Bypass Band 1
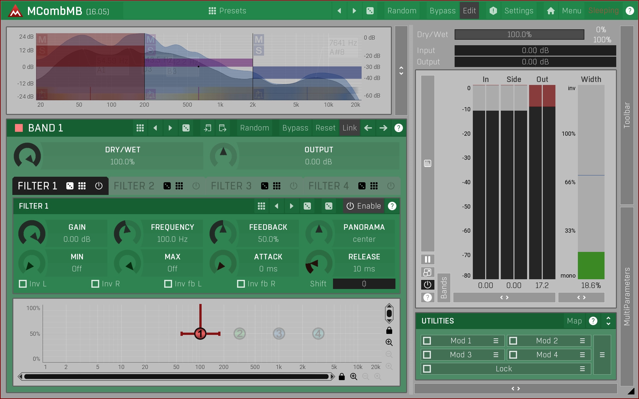Viewport: 639px width, 399px height. pyautogui.click(x=295, y=128)
